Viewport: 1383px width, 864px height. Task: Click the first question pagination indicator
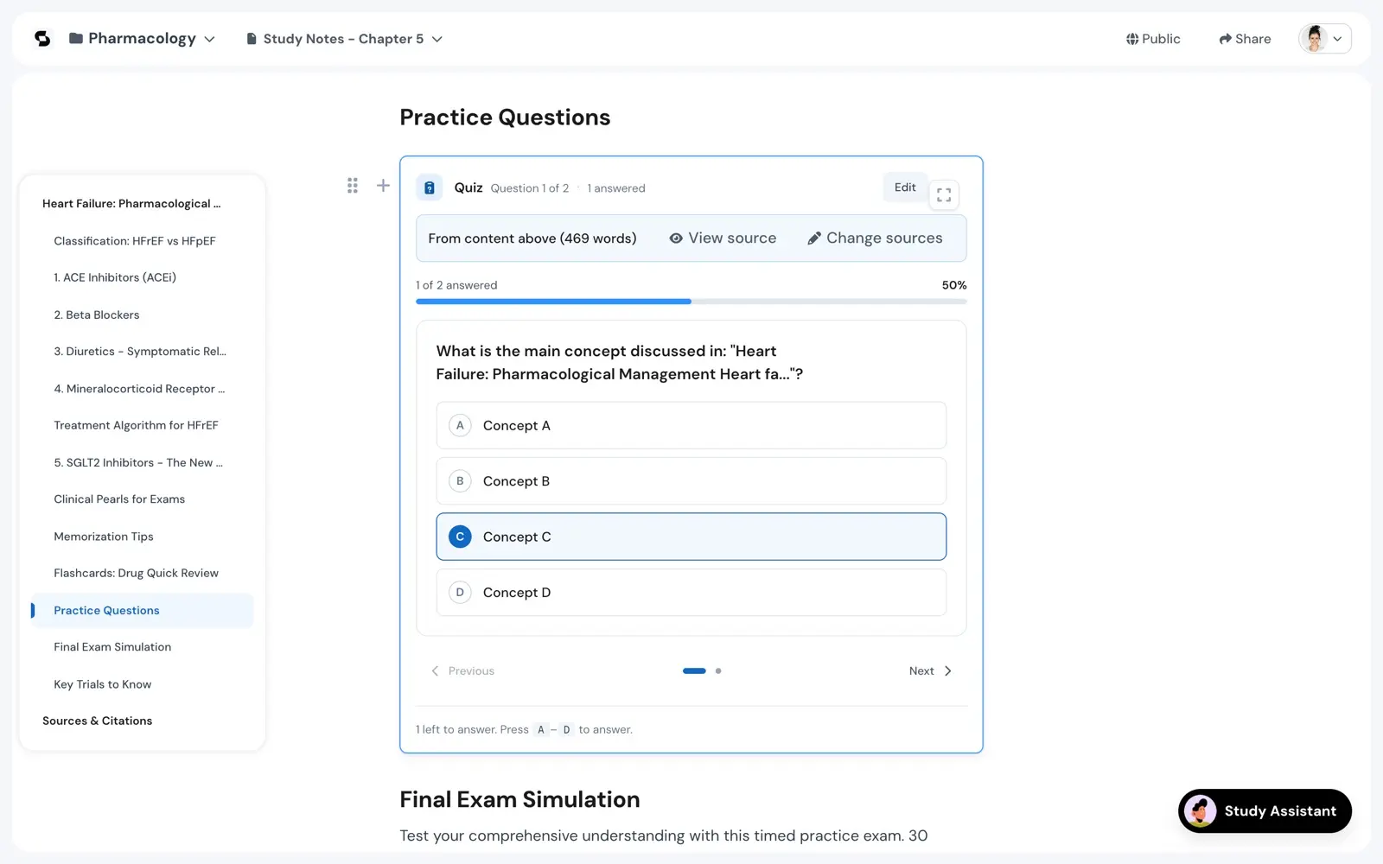click(x=694, y=671)
